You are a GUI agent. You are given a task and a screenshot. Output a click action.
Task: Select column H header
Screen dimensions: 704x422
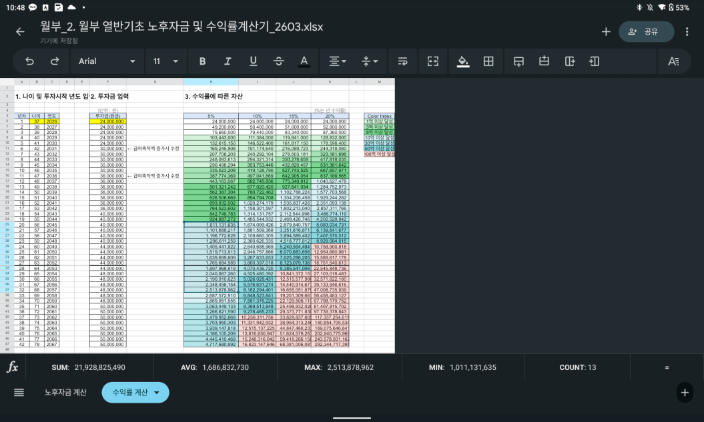(x=211, y=81)
